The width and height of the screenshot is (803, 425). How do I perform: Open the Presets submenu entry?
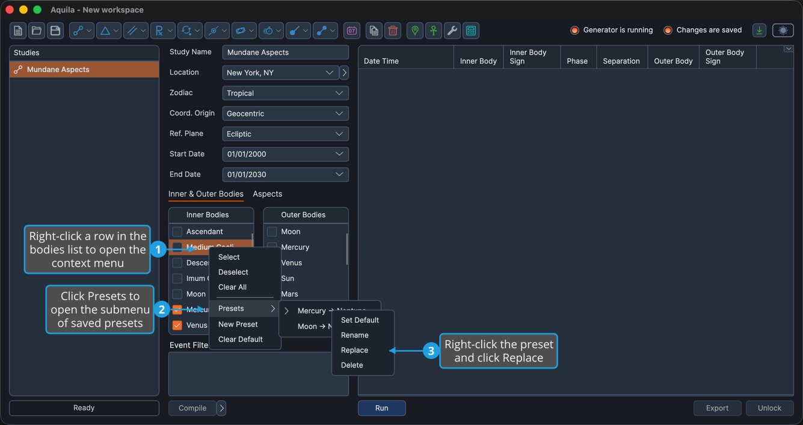tap(245, 309)
